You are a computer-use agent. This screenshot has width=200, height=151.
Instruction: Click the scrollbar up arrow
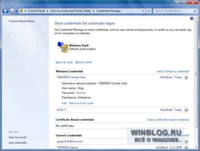pos(196,18)
